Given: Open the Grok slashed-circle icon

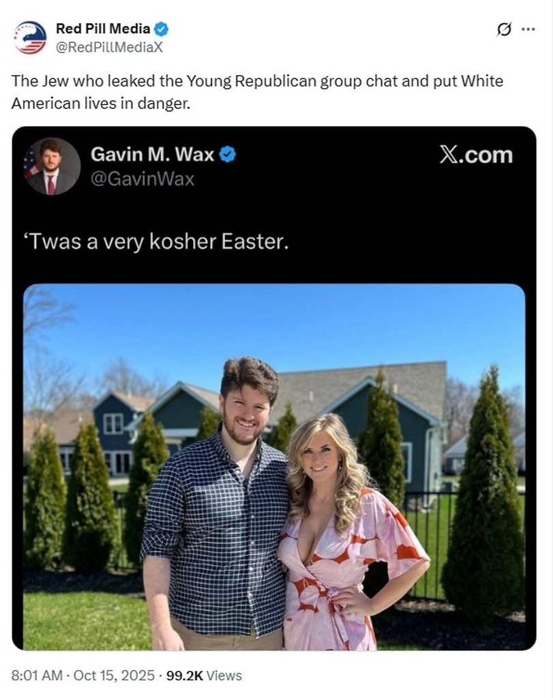Looking at the screenshot, I should pyautogui.click(x=505, y=29).
